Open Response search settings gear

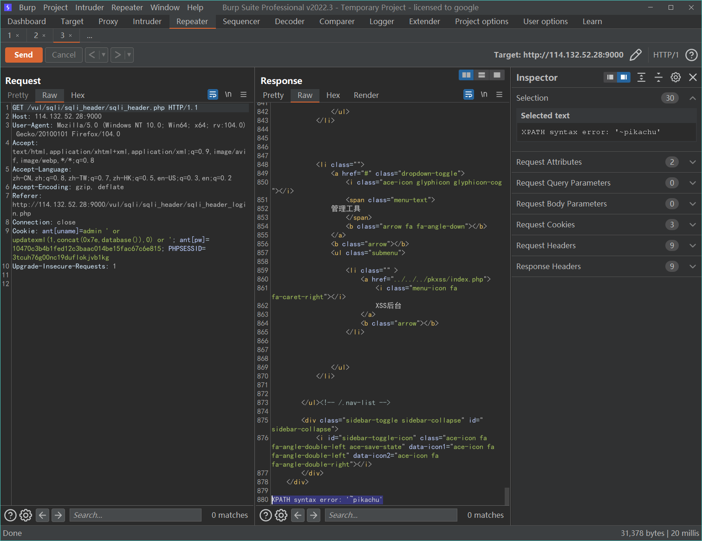(x=281, y=515)
